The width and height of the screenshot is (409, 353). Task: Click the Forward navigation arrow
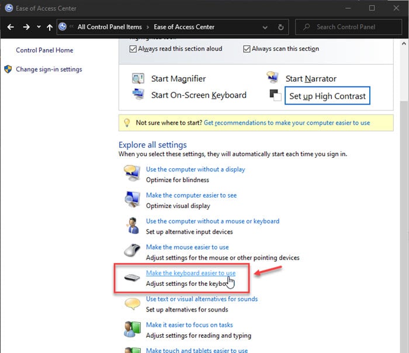(x=26, y=27)
